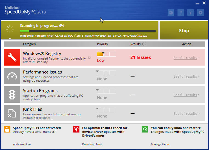Click the red wrench Windows Registry icon

click(x=12, y=57)
